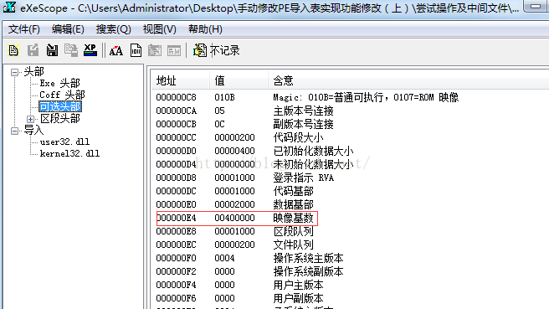This screenshot has height=309, width=549.
Task: Click address cell 000000E8
Action: click(x=176, y=231)
